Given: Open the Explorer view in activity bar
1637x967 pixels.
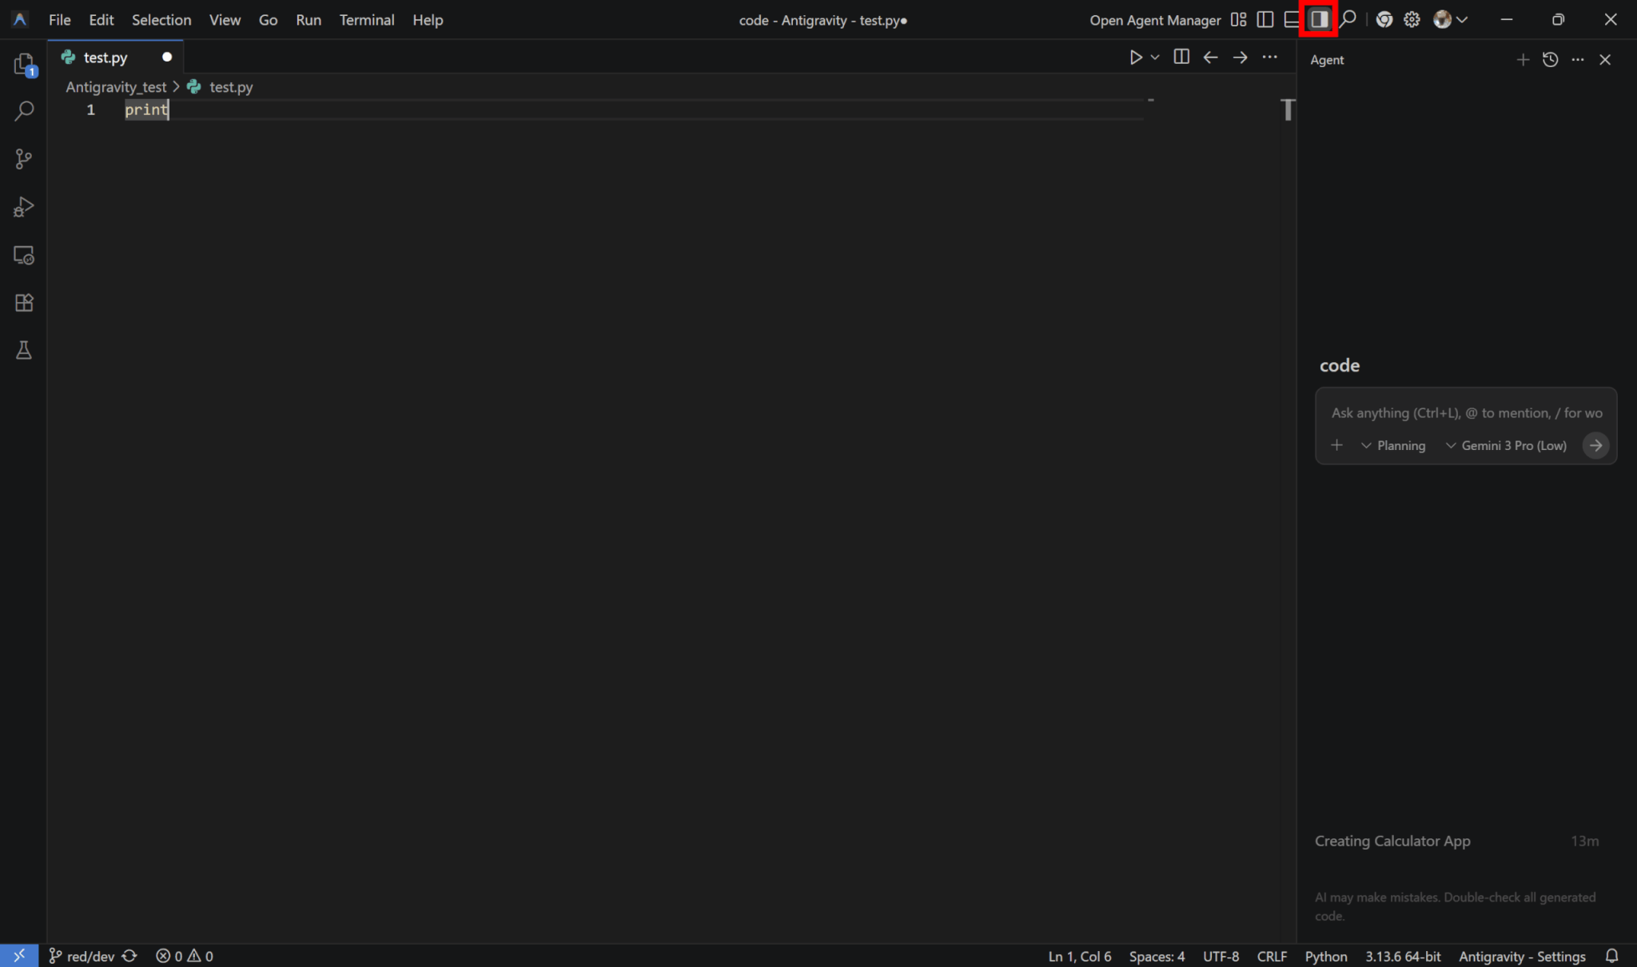Looking at the screenshot, I should coord(24,64).
